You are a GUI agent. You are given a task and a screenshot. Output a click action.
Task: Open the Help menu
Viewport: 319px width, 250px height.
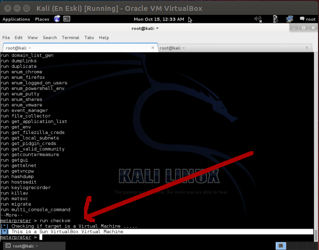tap(104, 38)
